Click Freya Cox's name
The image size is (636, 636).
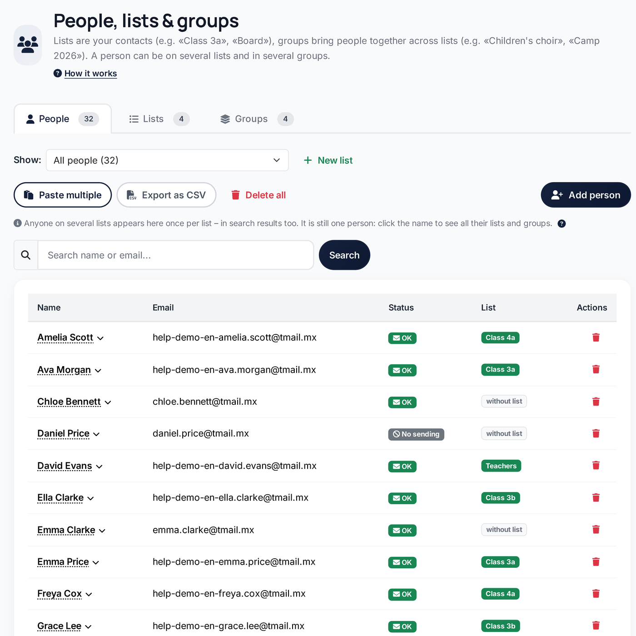click(x=60, y=594)
